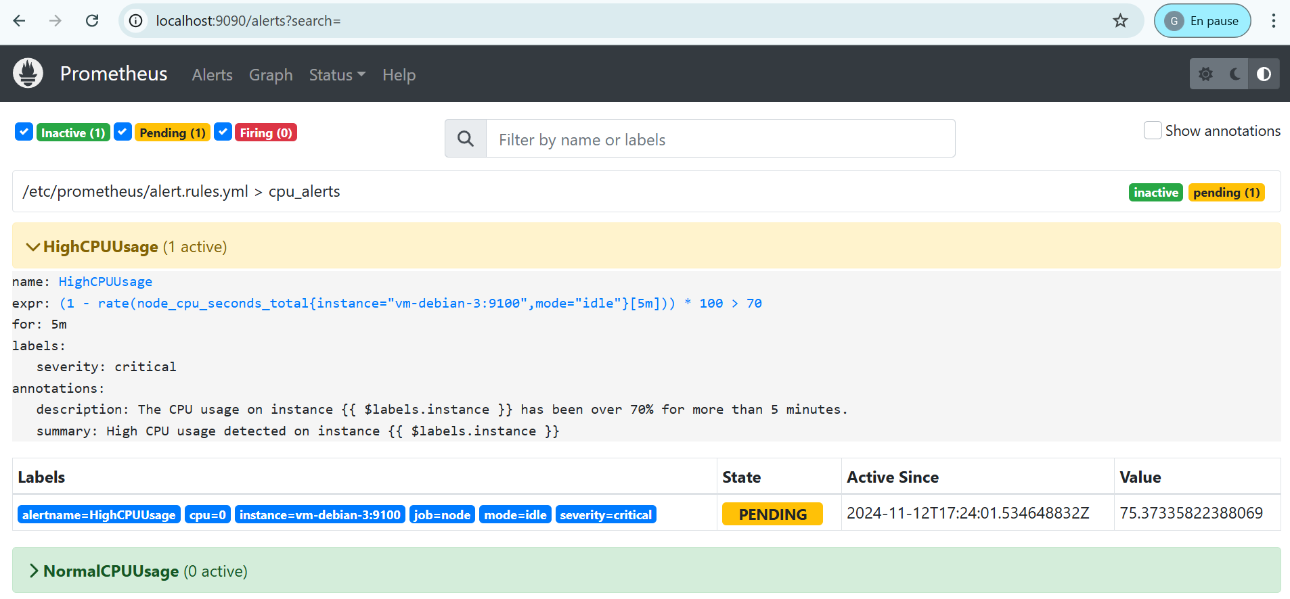Open the Alerts nav item
Viewport: 1290px width, 599px height.
point(212,75)
